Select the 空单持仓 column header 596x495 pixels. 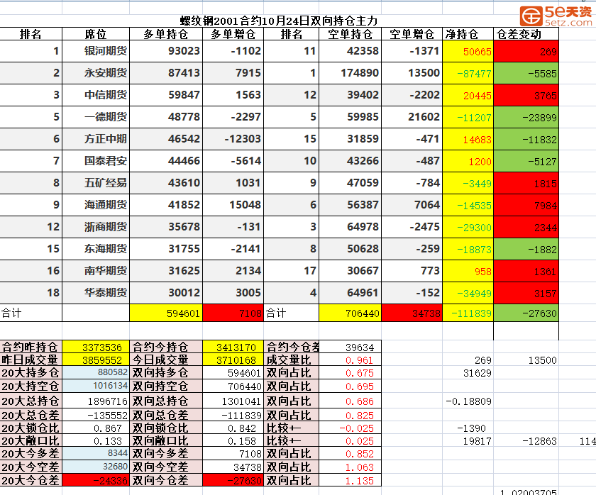(x=350, y=34)
